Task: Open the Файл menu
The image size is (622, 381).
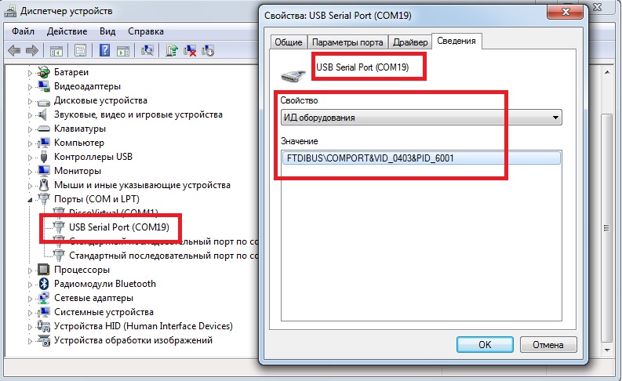Action: [23, 31]
